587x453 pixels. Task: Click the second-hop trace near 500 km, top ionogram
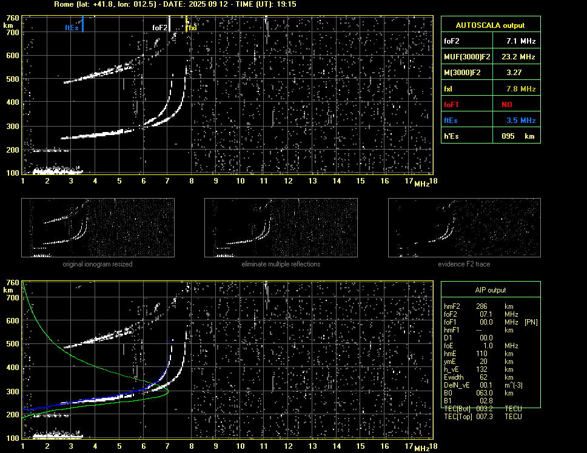point(98,74)
